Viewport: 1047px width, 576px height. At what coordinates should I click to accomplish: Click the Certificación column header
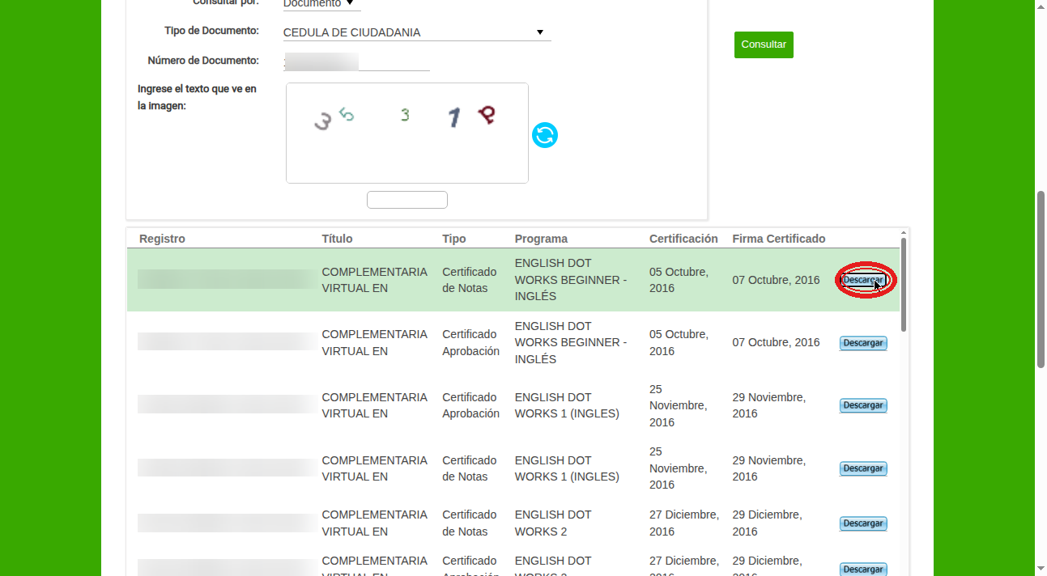click(683, 239)
